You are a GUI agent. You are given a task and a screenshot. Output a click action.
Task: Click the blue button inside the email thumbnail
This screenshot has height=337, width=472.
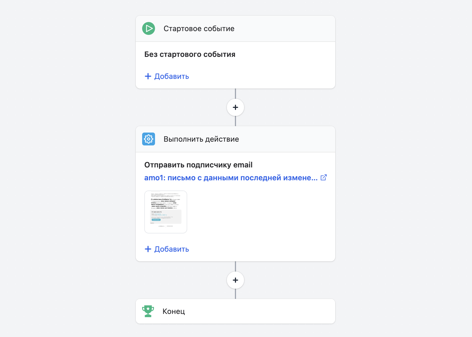156,220
